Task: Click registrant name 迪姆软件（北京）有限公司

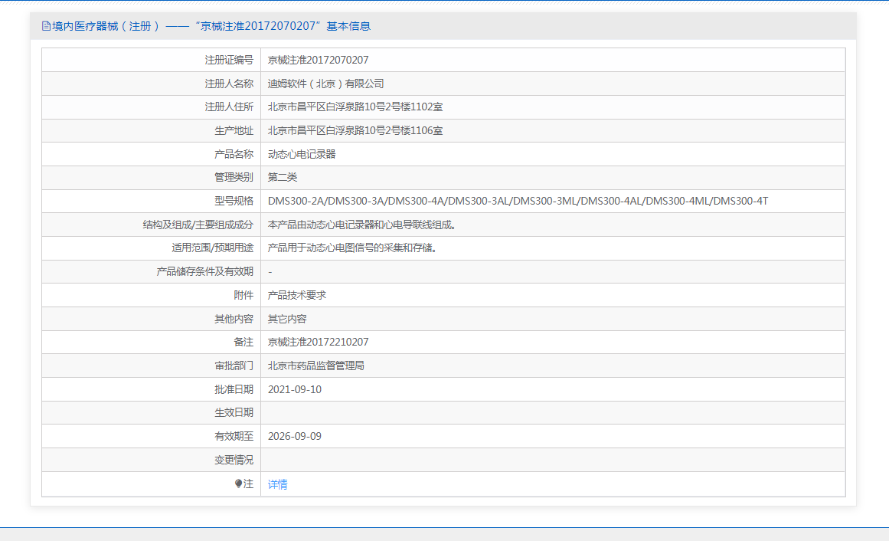Action: tap(325, 84)
